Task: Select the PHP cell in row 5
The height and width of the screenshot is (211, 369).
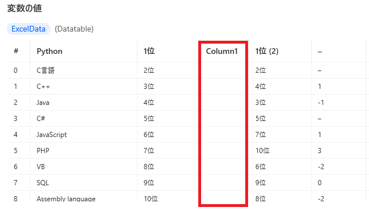Action: coord(43,150)
